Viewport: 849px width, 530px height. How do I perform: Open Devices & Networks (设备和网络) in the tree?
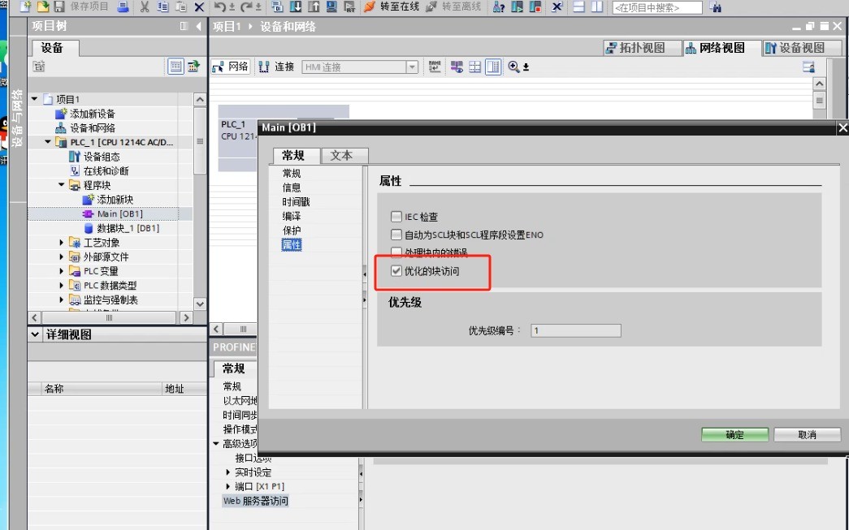(x=92, y=128)
